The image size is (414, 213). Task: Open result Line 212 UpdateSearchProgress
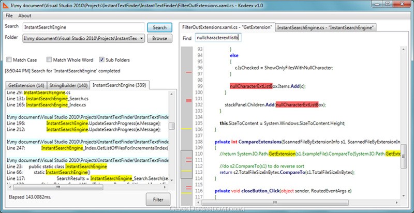pyautogui.click(x=84, y=129)
